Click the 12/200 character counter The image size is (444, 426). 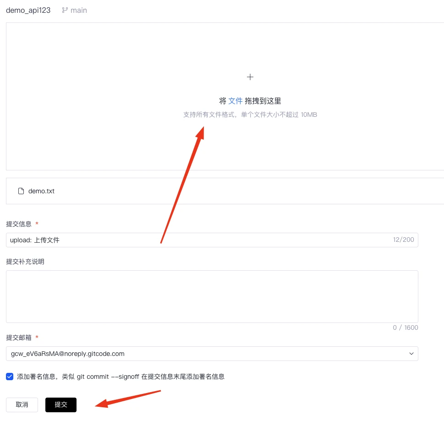(403, 240)
